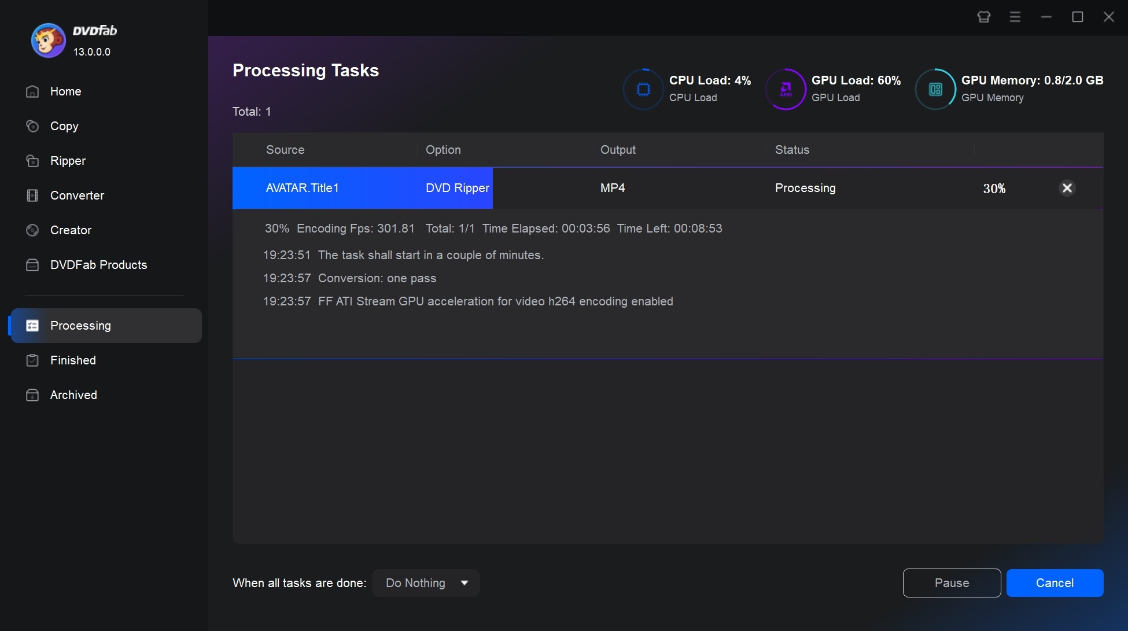Click the Finished tasks icon
Screen dimensions: 1128x631
(31, 360)
